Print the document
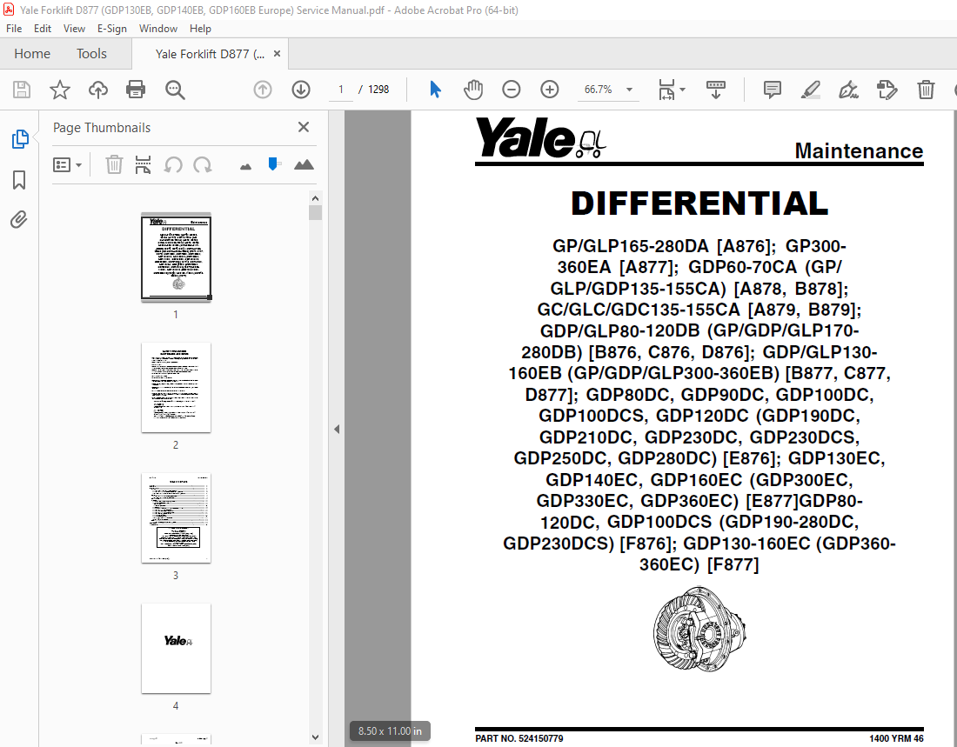The image size is (957, 747). [x=136, y=90]
